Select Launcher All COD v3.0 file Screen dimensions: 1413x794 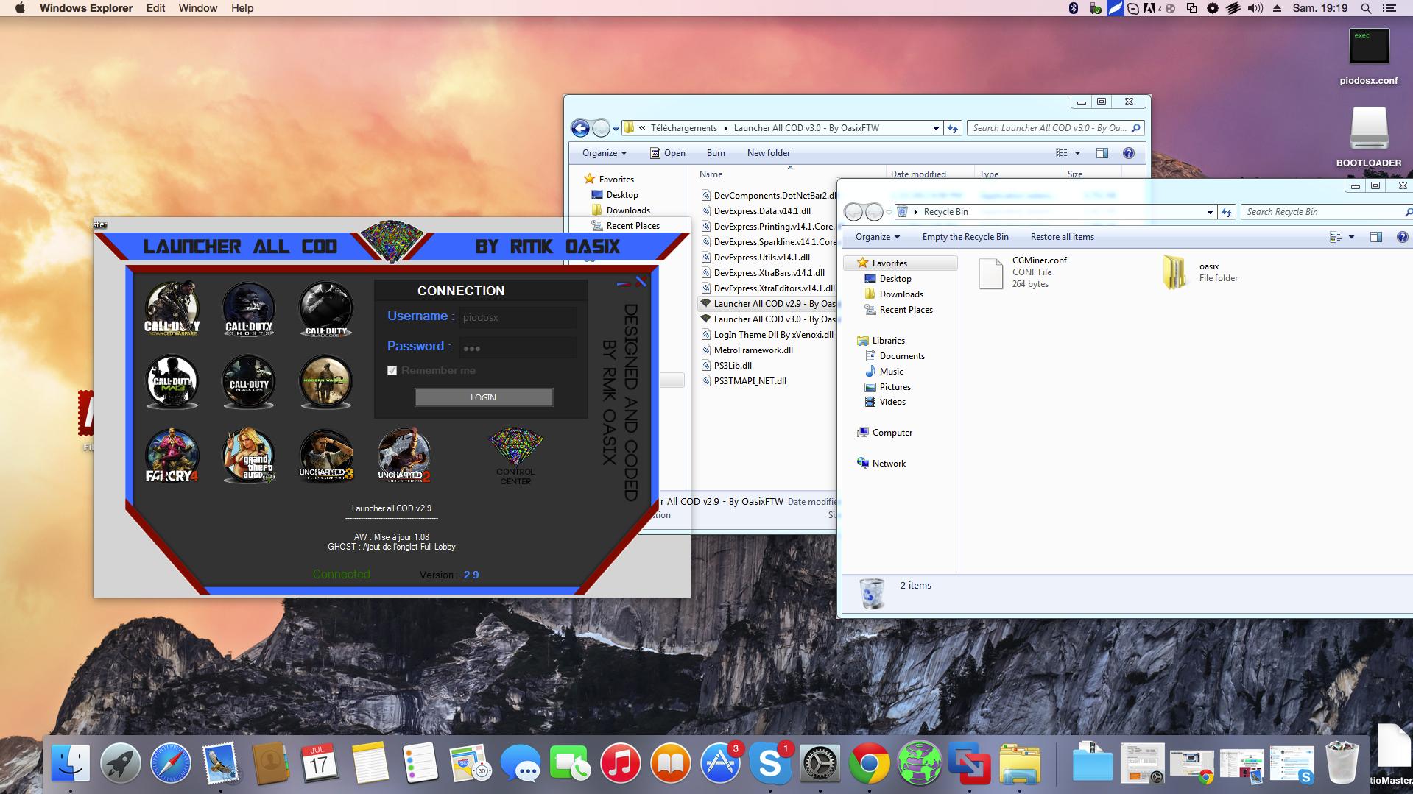pos(769,319)
